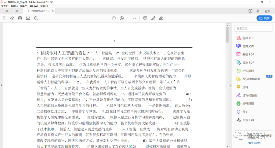Open 保护 tool
Viewport: 275px width, 148px height.
(x=242, y=112)
